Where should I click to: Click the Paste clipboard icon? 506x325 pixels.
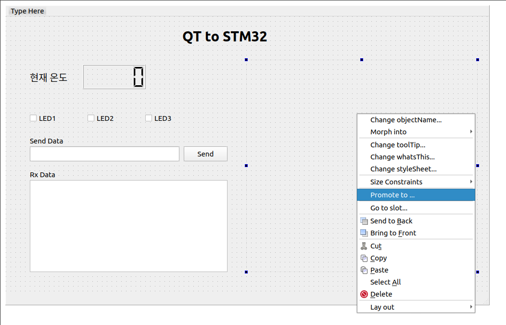point(364,270)
